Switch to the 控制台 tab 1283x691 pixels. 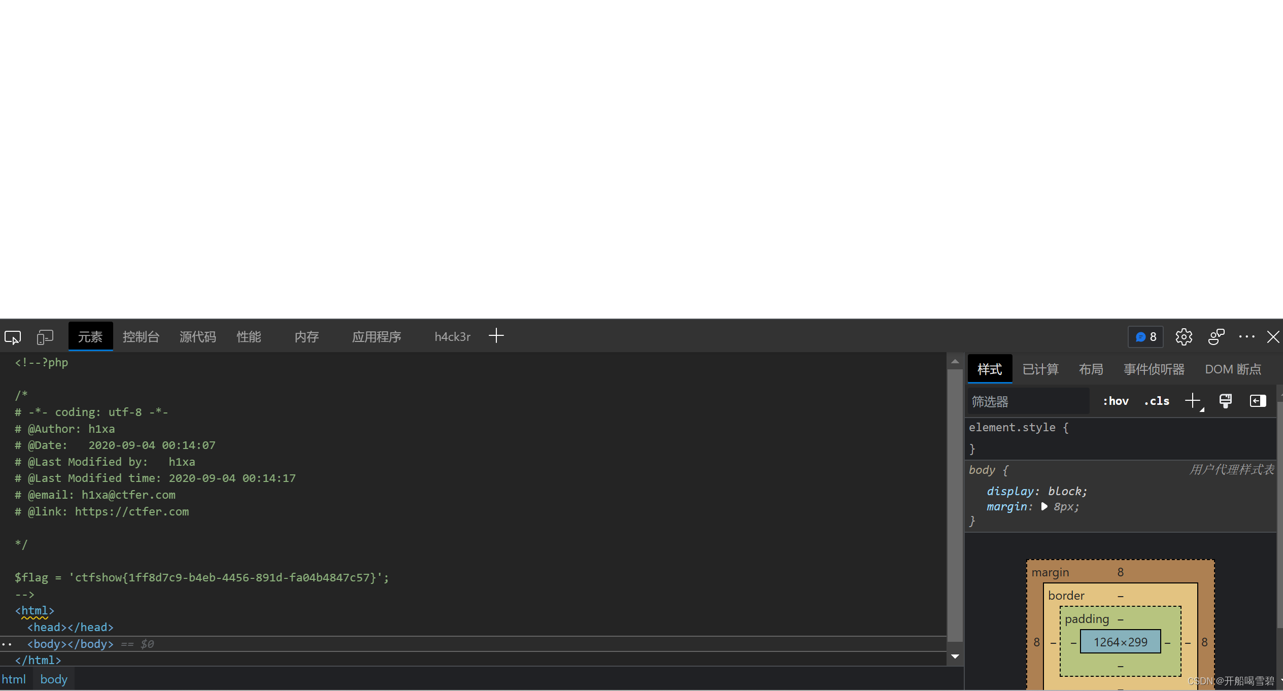tap(141, 337)
